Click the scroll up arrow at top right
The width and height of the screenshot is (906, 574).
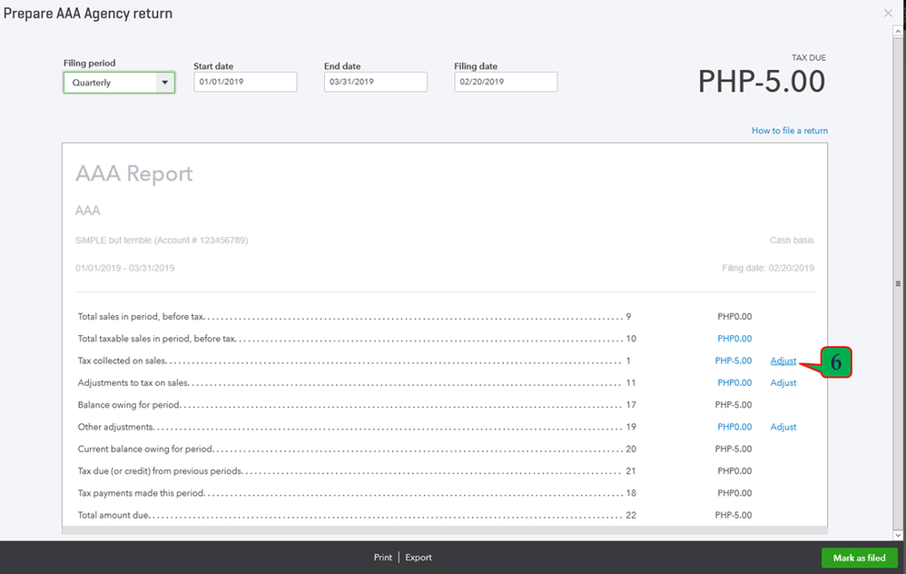pyautogui.click(x=898, y=31)
